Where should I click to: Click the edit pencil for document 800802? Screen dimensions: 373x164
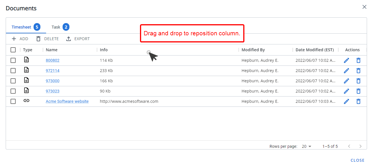coord(346,60)
